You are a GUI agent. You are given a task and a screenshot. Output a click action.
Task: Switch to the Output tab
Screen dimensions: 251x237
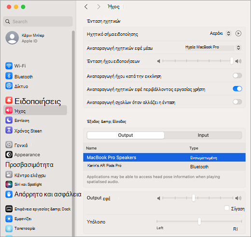pos(125,135)
